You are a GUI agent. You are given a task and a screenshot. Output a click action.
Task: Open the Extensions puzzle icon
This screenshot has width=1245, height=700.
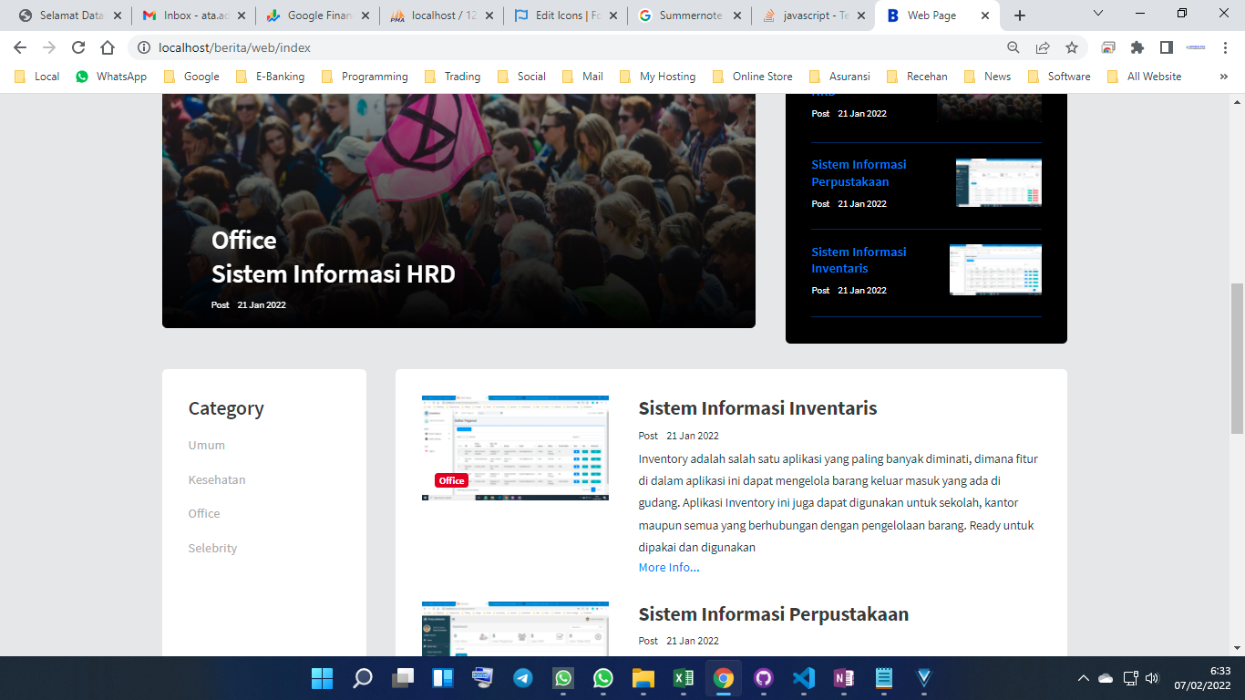(x=1137, y=47)
